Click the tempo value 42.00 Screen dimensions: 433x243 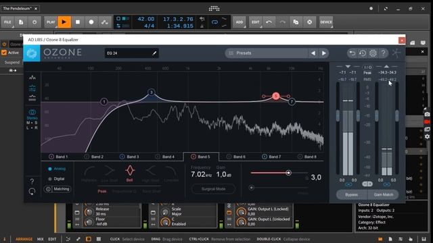pos(146,19)
